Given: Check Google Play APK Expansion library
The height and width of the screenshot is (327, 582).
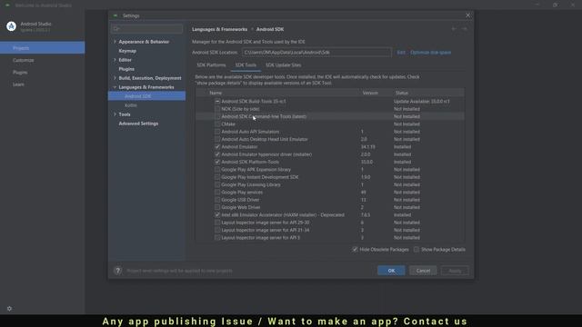Looking at the screenshot, I should point(217,170).
